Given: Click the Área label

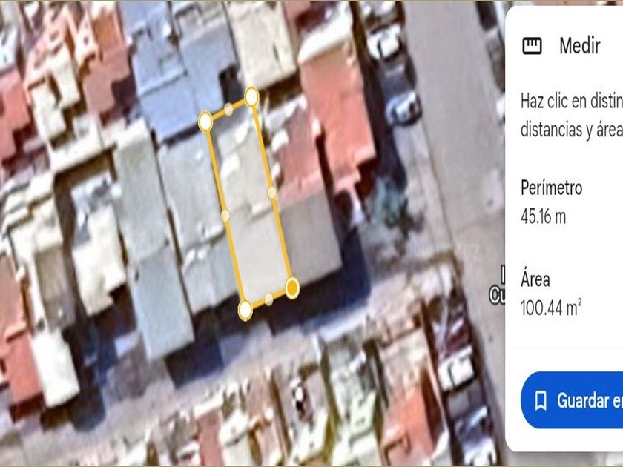Looking at the screenshot, I should pos(535,279).
